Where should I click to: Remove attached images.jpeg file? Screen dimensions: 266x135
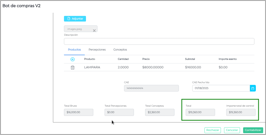coord(94,31)
